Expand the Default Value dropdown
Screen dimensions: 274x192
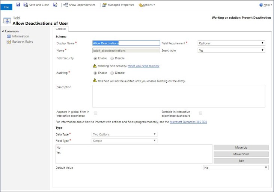tap(236, 168)
